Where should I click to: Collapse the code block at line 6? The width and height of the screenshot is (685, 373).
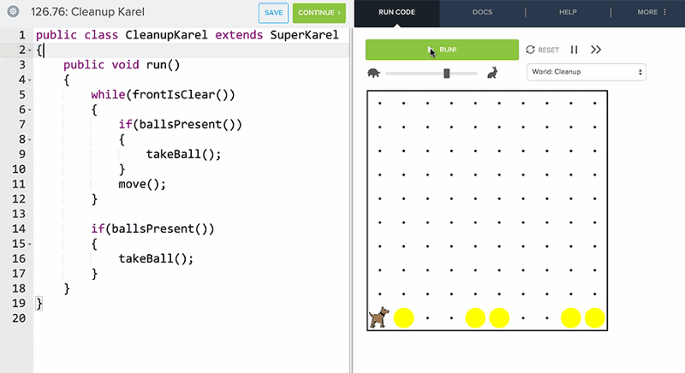coord(29,110)
